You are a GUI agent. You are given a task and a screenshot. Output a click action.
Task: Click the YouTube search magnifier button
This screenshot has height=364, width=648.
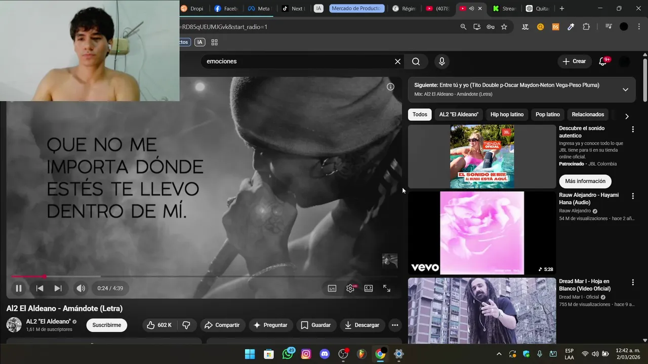point(416,61)
